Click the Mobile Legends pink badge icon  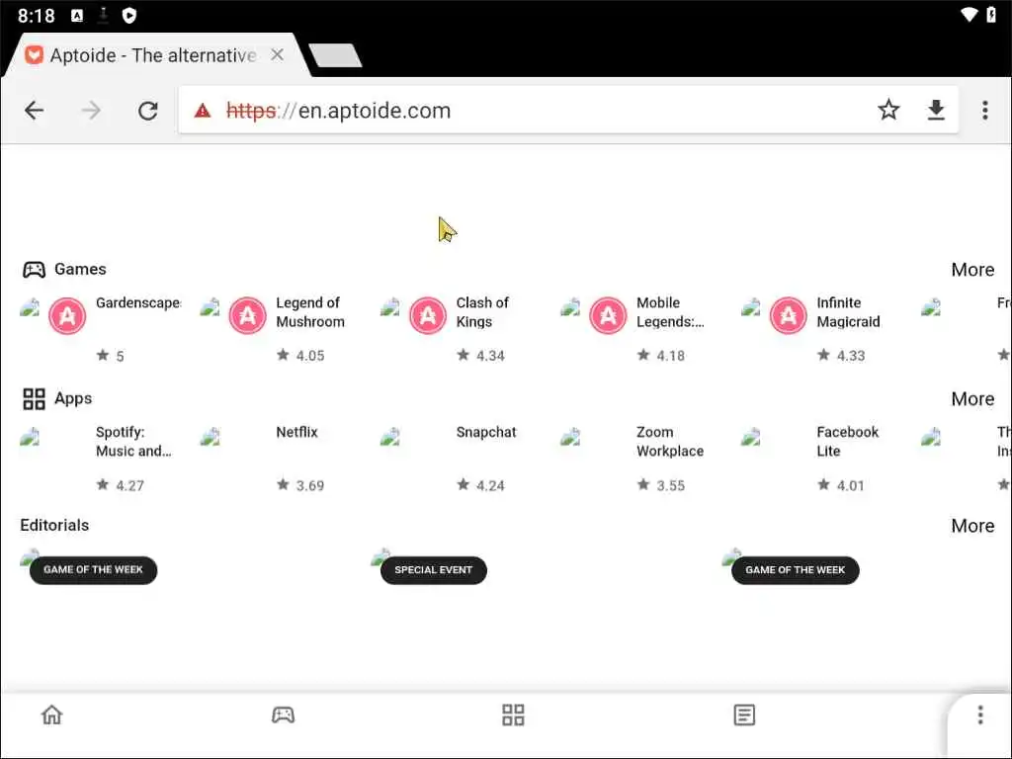(608, 315)
